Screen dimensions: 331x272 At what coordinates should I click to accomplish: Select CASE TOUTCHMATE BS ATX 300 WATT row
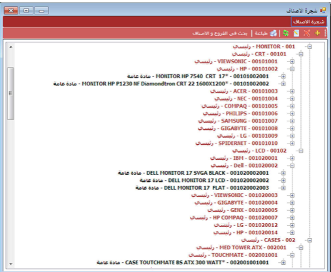[x=183, y=263]
